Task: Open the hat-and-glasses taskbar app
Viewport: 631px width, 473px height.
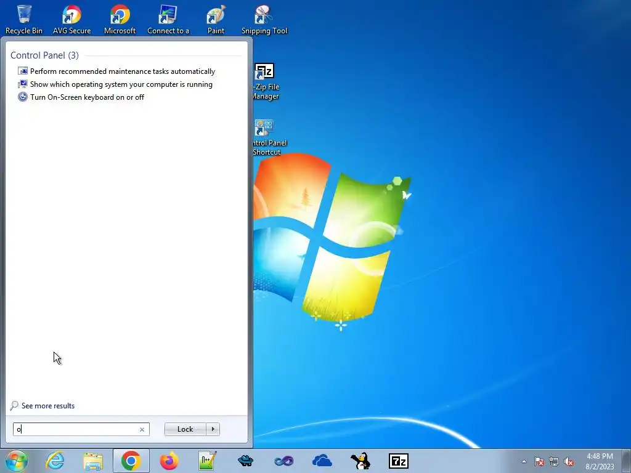Action: (x=245, y=461)
